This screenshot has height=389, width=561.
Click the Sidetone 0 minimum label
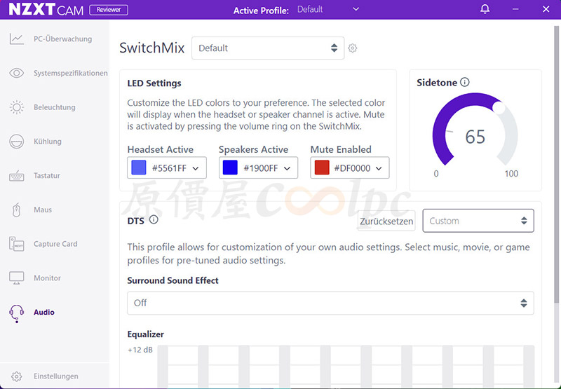(x=435, y=174)
